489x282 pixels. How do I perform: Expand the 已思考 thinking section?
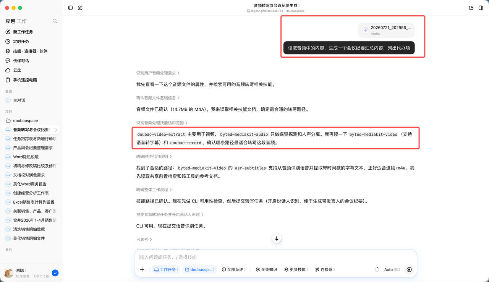click(x=144, y=239)
